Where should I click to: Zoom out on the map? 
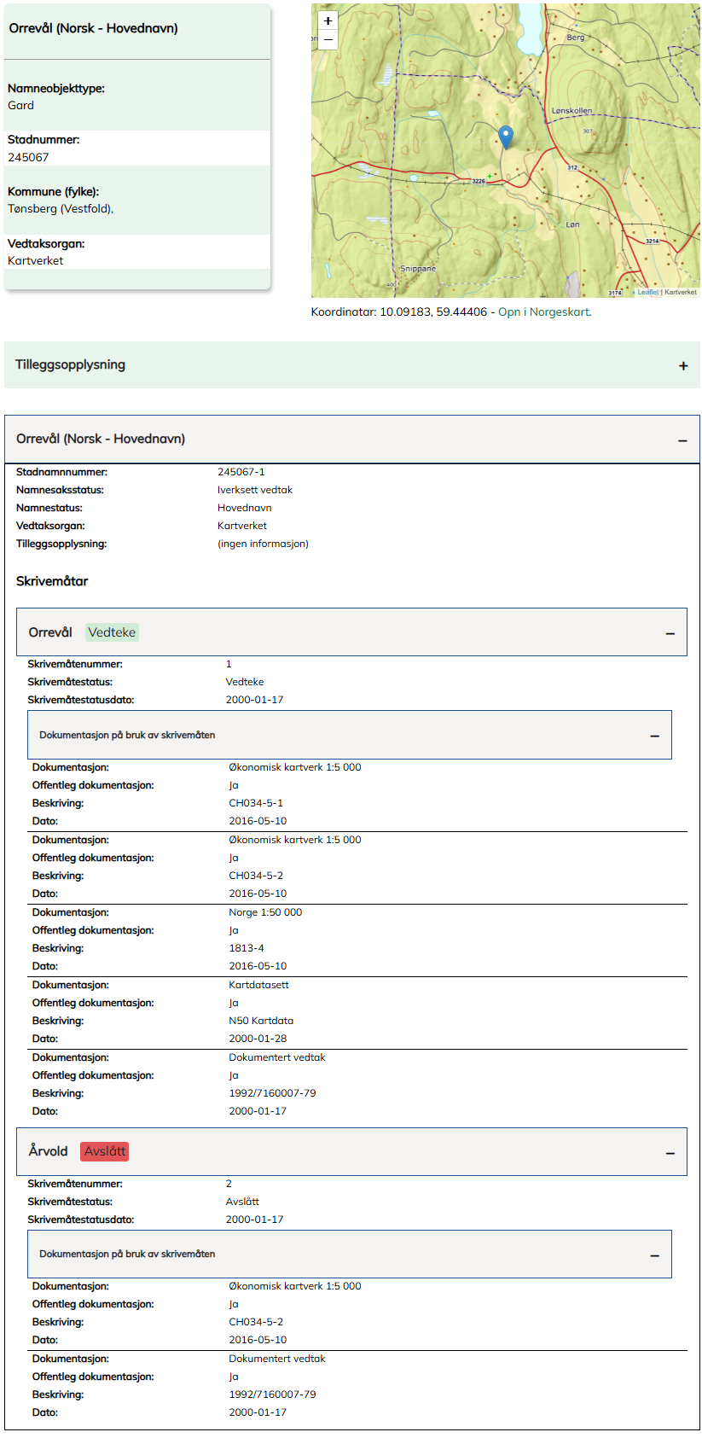click(328, 40)
